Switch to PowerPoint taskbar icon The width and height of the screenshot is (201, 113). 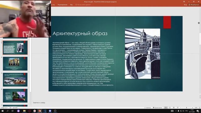click(x=40, y=111)
